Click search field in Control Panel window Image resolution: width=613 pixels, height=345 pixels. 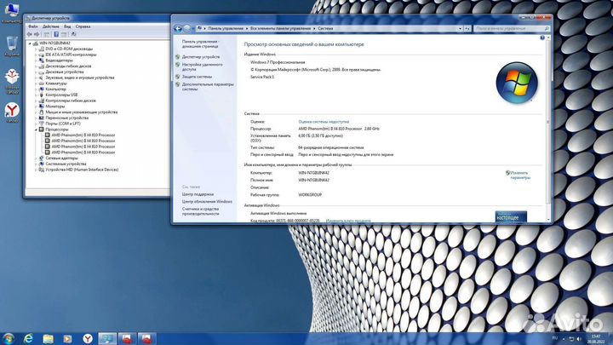tap(512, 29)
